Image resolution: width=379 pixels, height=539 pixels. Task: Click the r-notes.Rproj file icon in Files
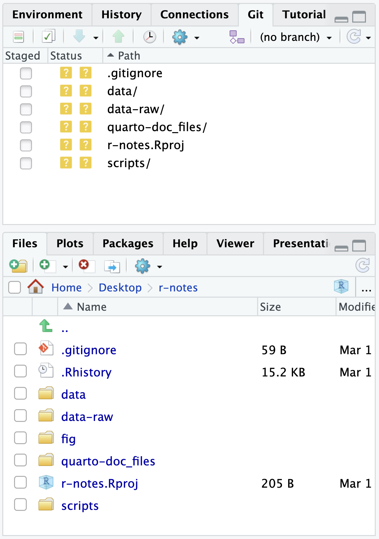(x=46, y=482)
